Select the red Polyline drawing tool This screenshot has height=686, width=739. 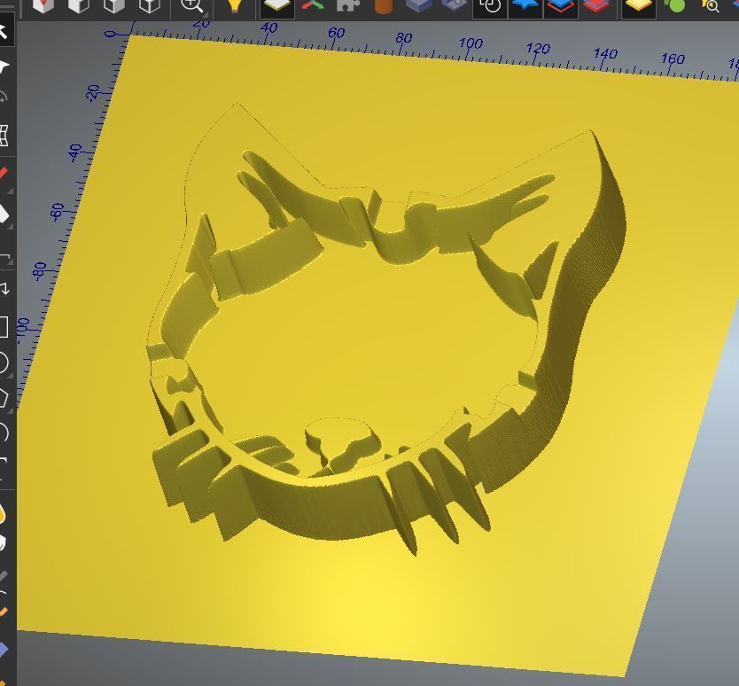click(x=4, y=173)
